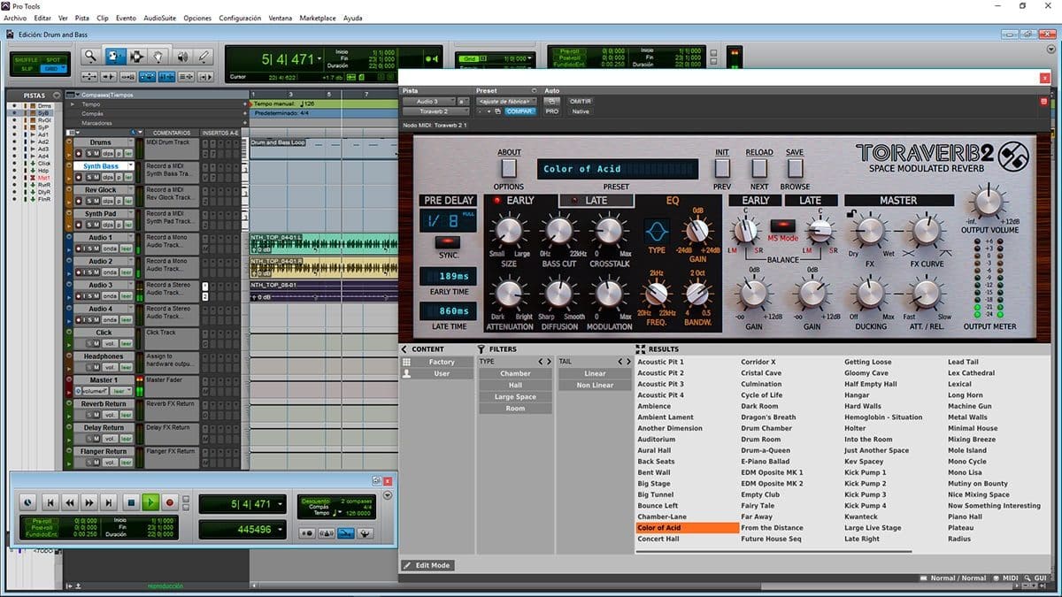This screenshot has width=1062, height=597.
Task: Open the Ayuda menu
Action: click(352, 18)
